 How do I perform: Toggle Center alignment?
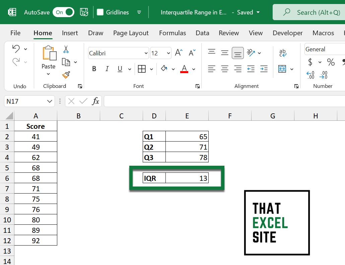pyautogui.click(x=224, y=69)
